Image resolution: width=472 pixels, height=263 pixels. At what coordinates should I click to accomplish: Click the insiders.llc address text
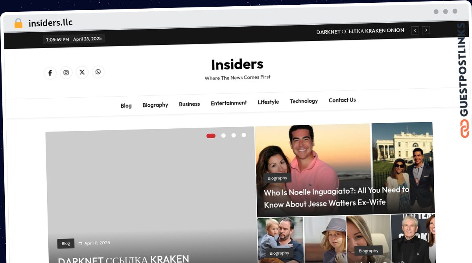click(51, 23)
